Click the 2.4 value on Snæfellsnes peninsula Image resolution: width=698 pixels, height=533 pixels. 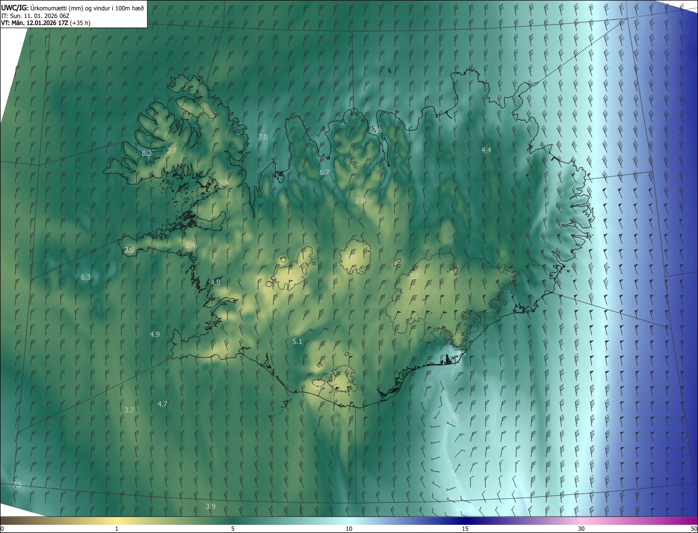coord(190,246)
